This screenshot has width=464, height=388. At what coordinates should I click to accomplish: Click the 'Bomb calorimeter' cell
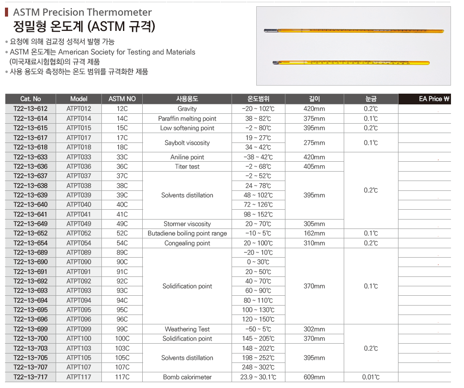point(187,377)
